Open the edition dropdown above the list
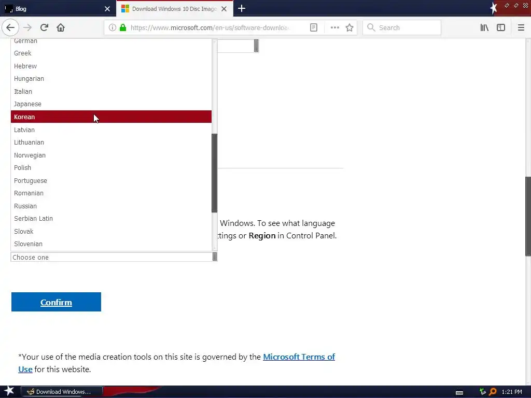 [238, 46]
